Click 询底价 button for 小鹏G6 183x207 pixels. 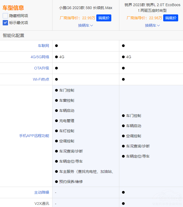[x=104, y=18]
